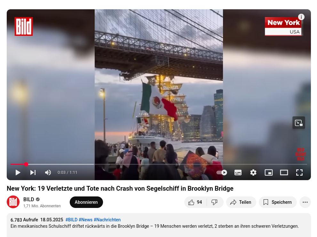Screen dimensions: 317x237
Task: Seek along the video progress bar
Action: coord(159,164)
